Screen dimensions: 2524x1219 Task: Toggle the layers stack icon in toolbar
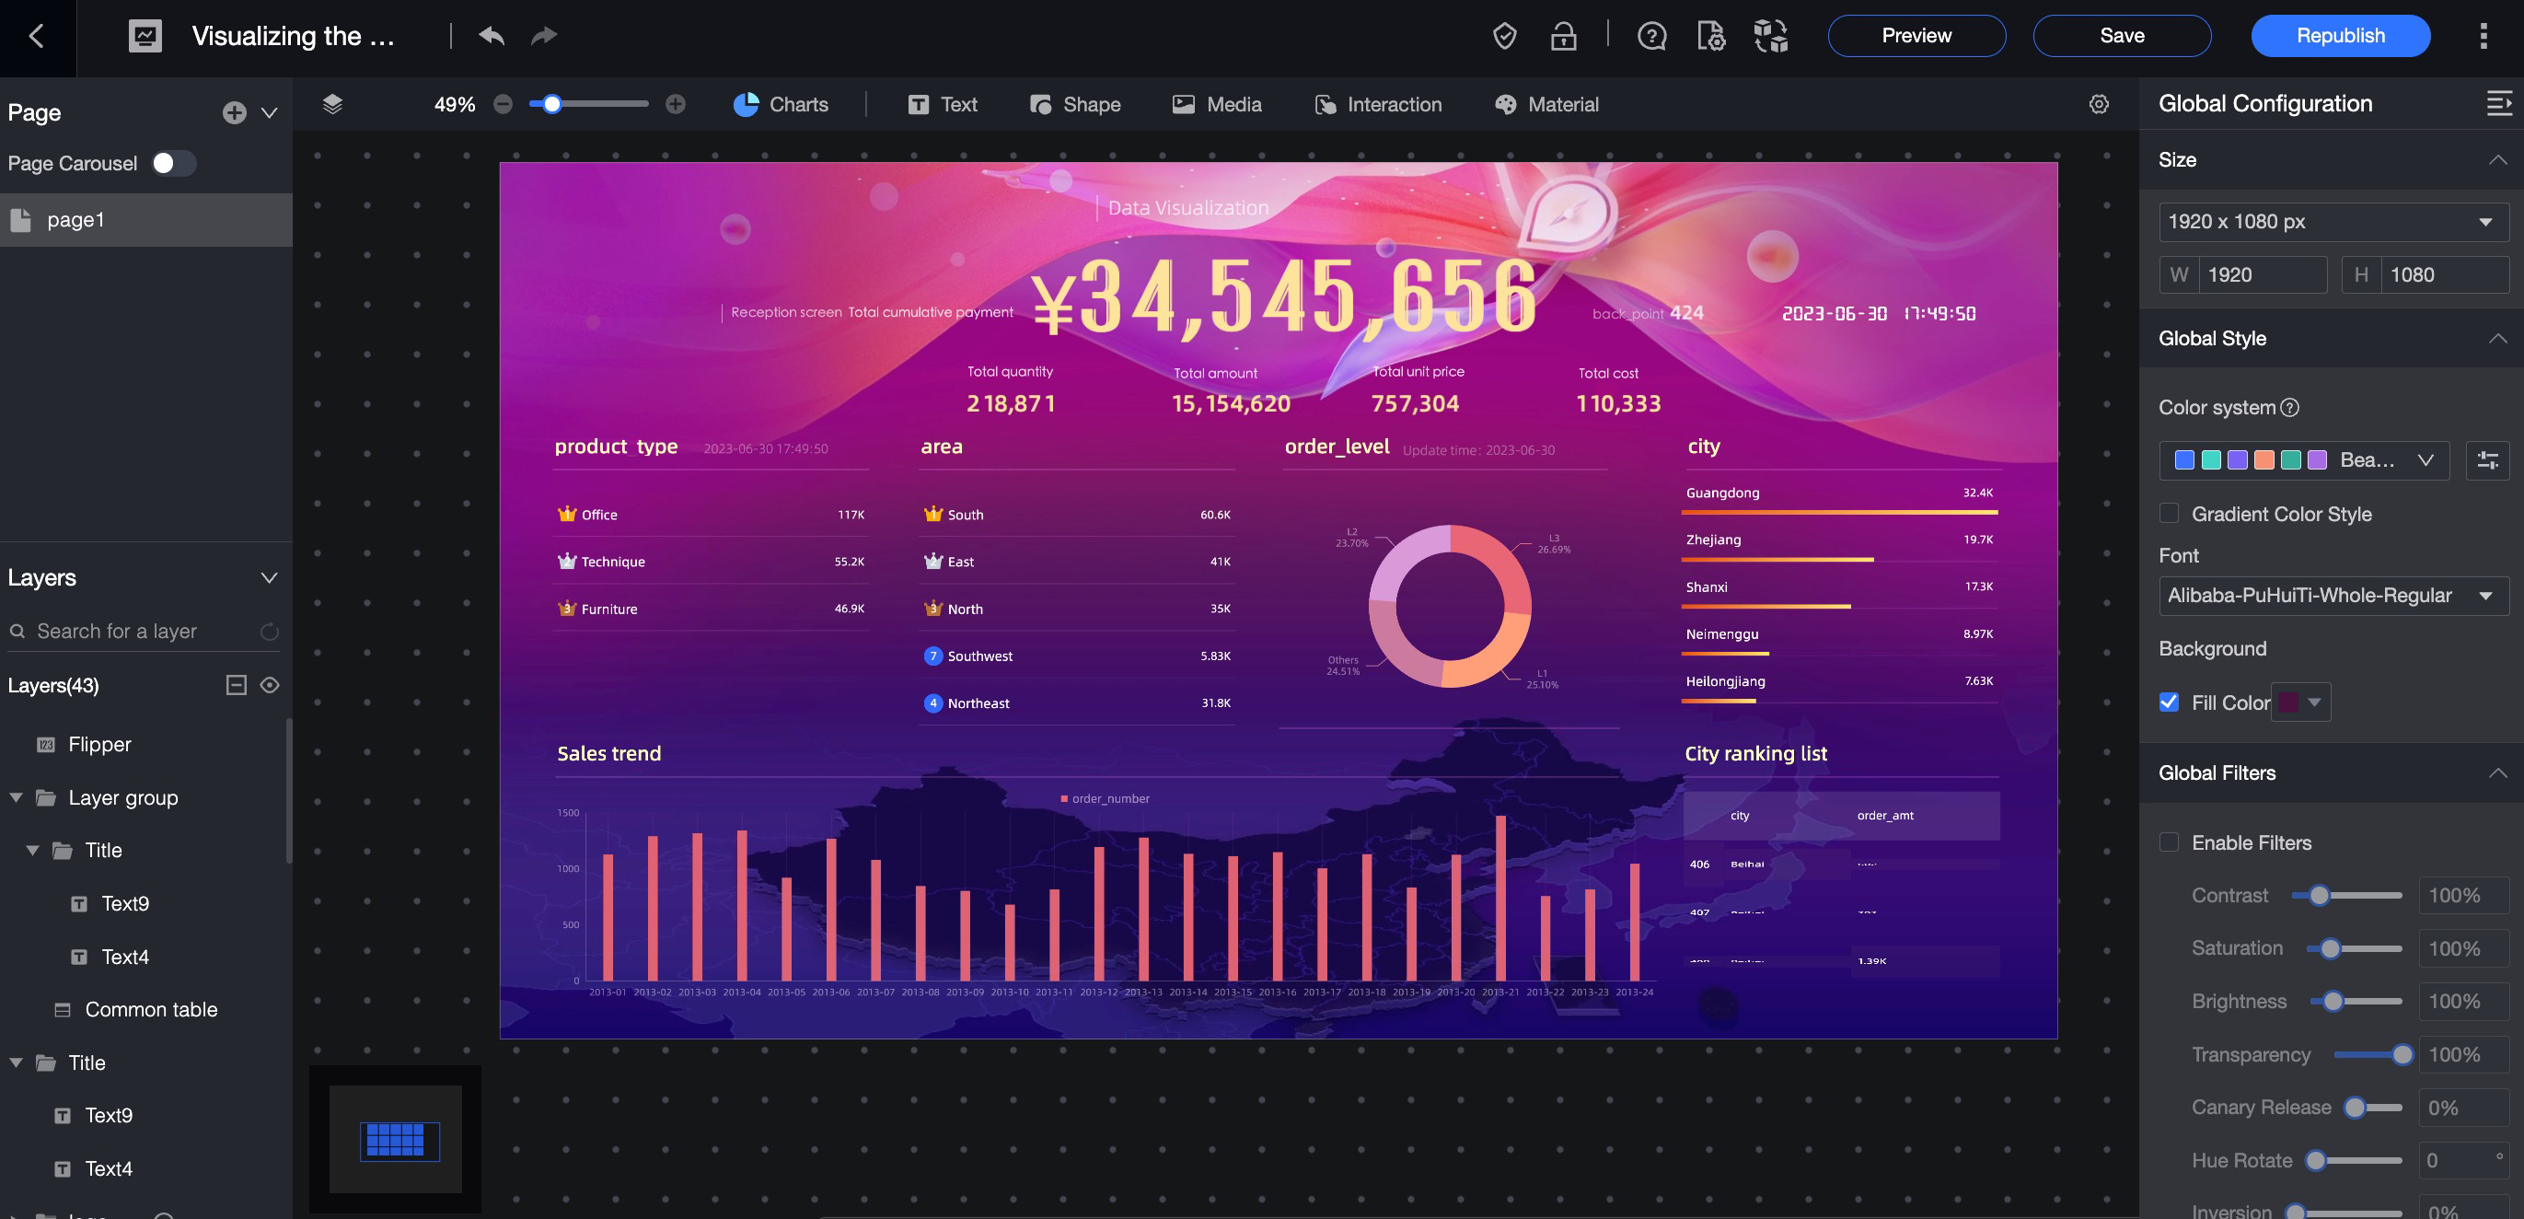pos(332,104)
